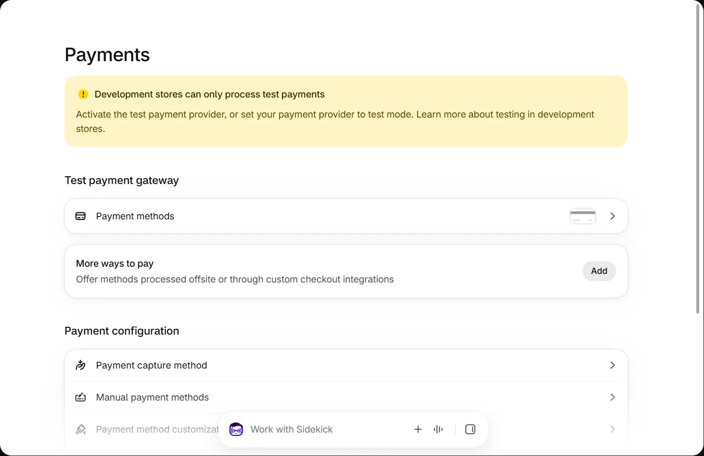Click the voice waveform icon in Sidekick bar

pyautogui.click(x=438, y=429)
